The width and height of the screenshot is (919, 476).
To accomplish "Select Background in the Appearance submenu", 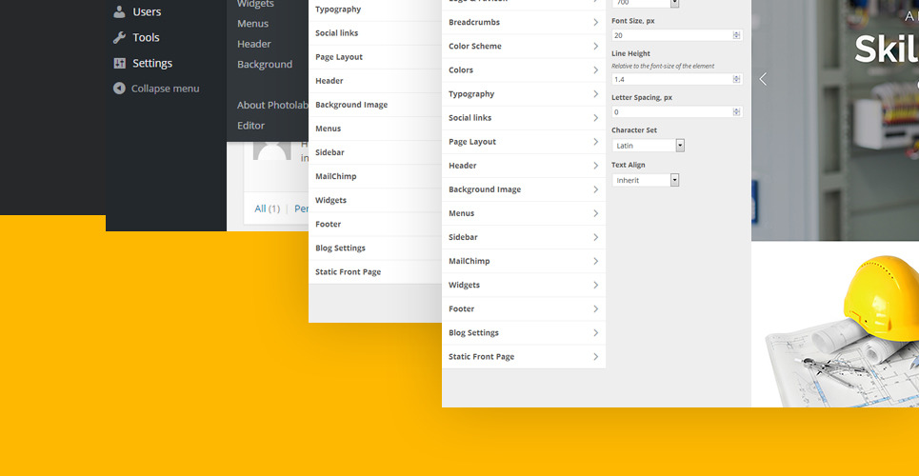I will click(265, 65).
